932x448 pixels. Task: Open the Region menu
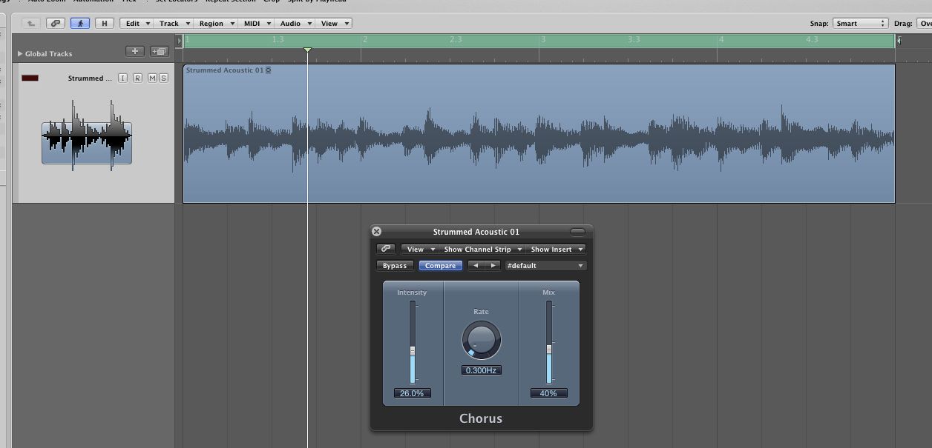click(x=216, y=23)
